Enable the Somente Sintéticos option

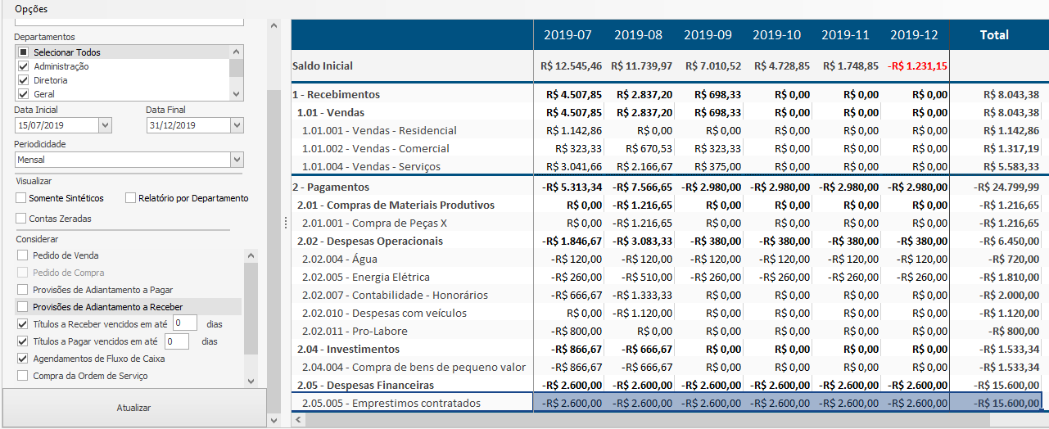(x=21, y=198)
